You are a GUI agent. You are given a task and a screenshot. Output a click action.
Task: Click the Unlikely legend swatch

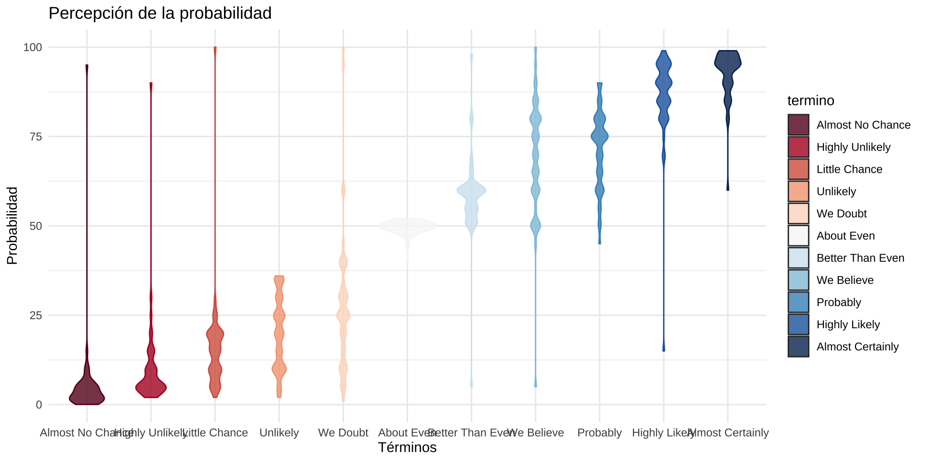click(x=798, y=192)
